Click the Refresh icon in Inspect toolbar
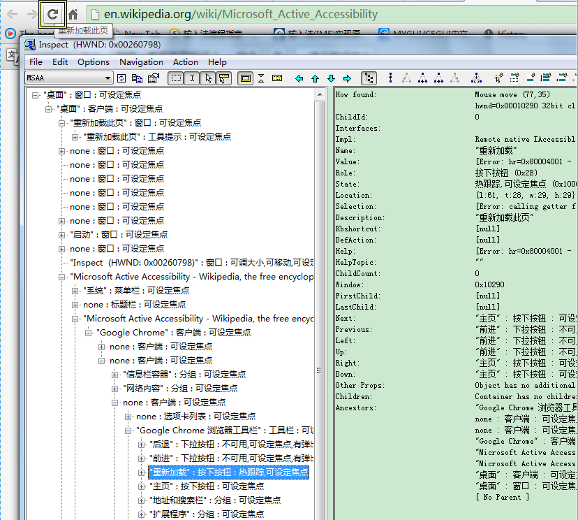The image size is (578, 520). tap(121, 78)
